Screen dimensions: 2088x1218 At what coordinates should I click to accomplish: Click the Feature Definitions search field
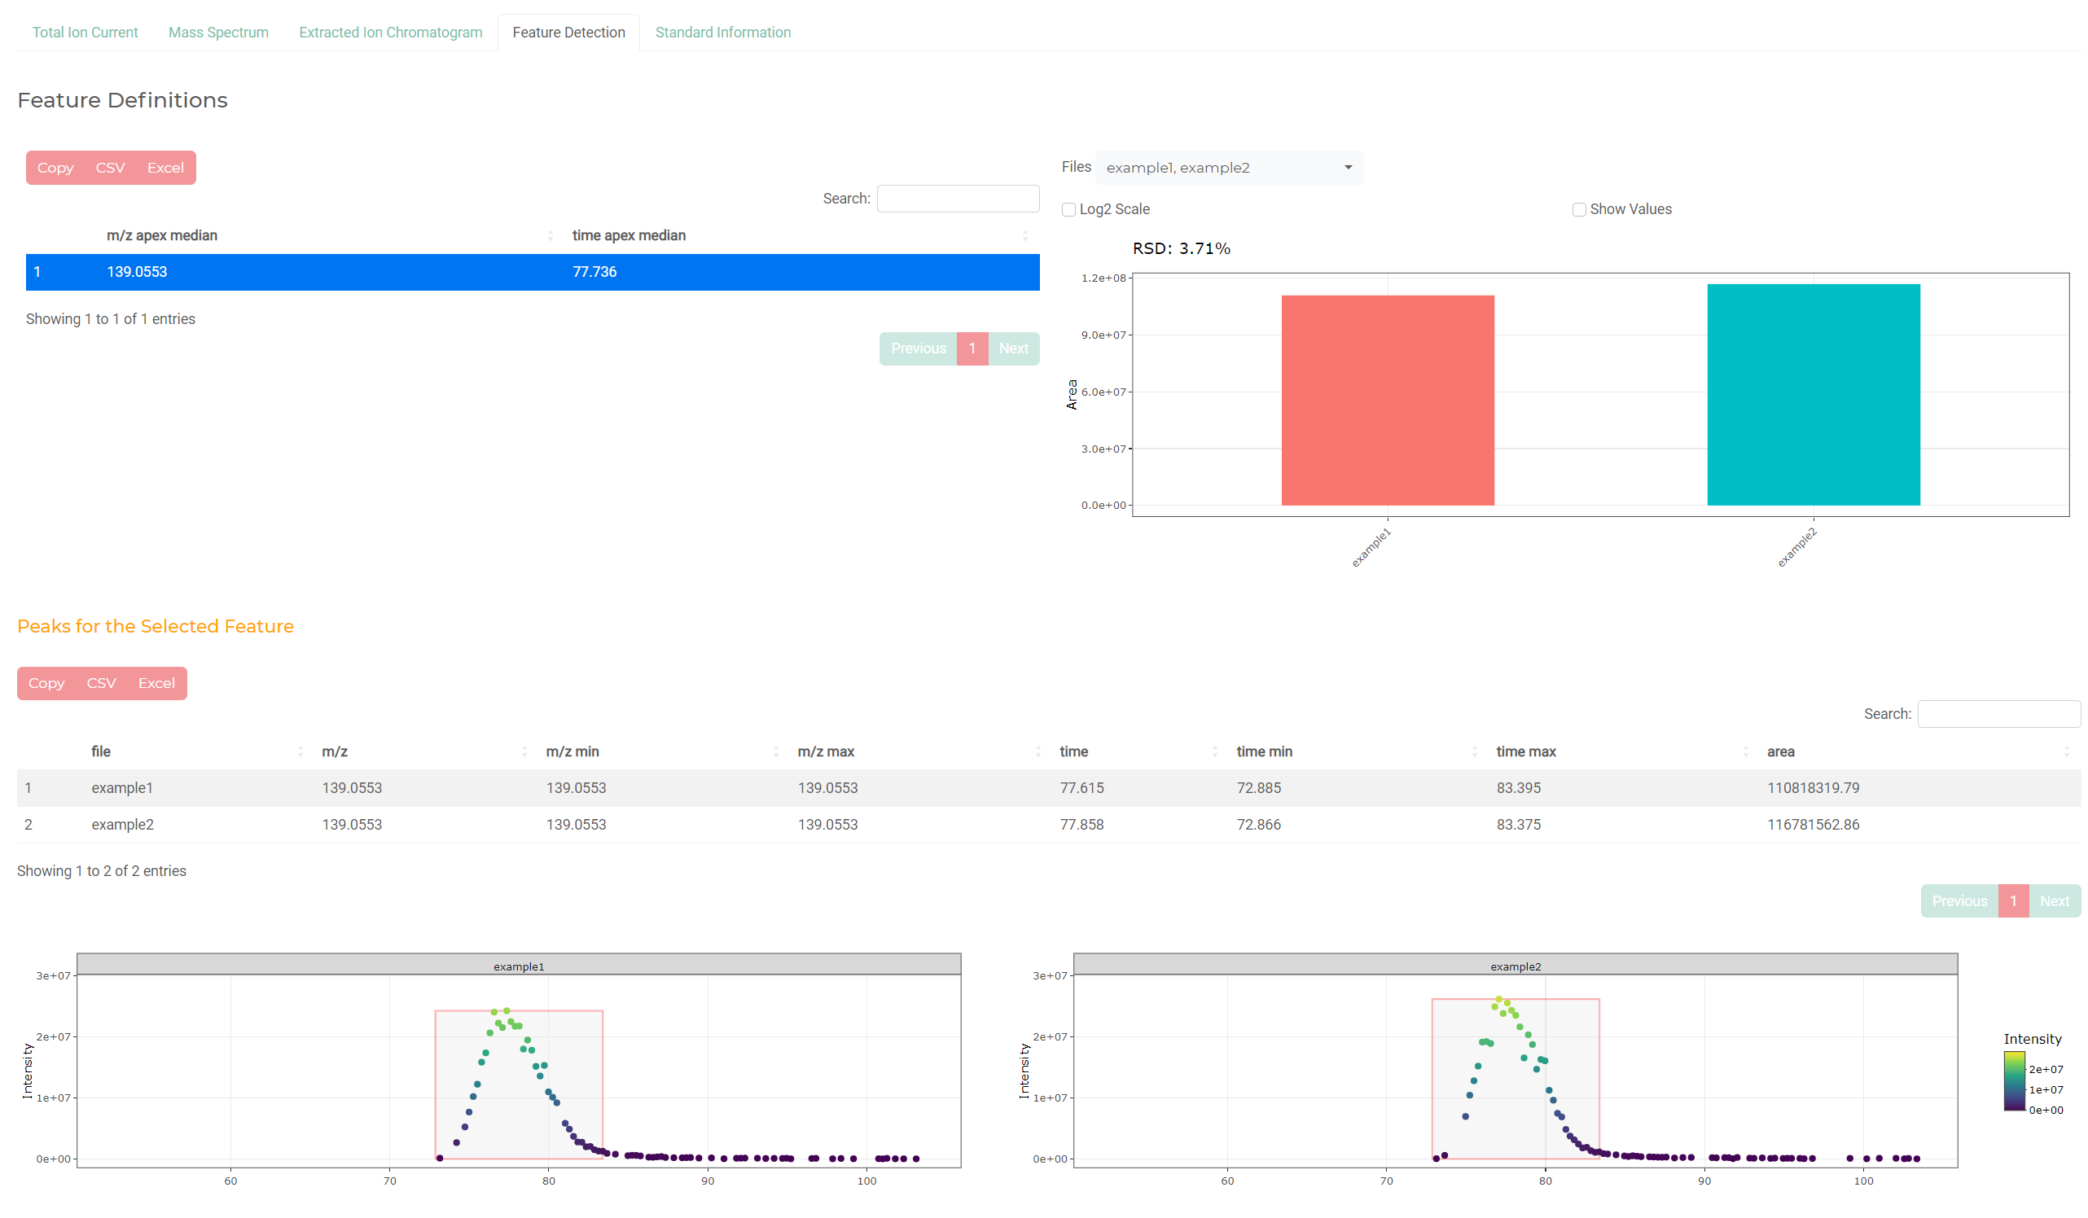tap(958, 199)
